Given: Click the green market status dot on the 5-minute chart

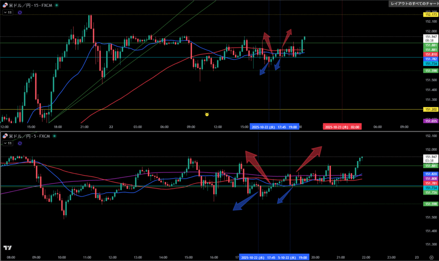Looking at the screenshot, I should (54, 136).
